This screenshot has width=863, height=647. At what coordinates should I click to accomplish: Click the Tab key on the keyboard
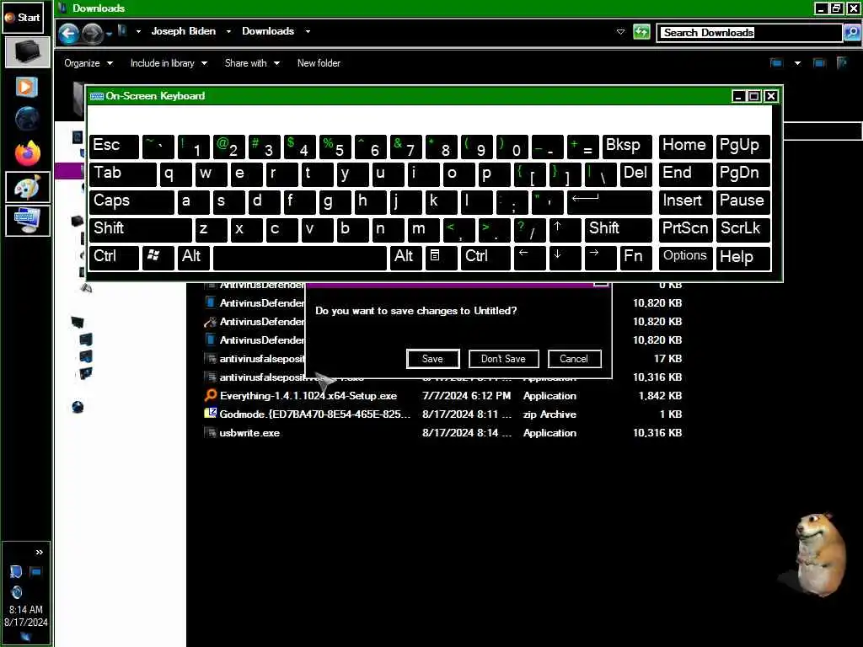point(123,174)
